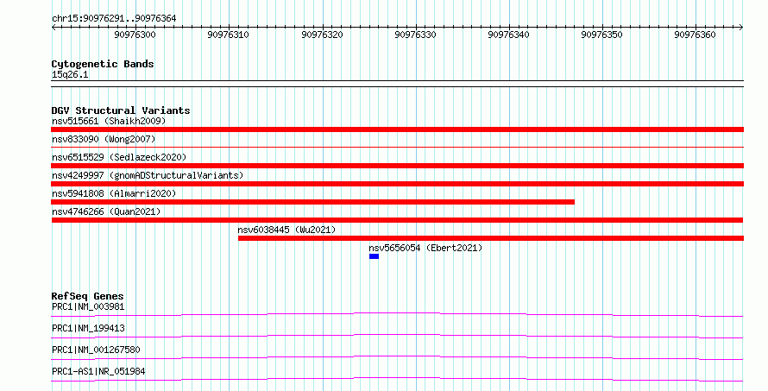Click ruler position 90976360
The width and height of the screenshot is (768, 391).
(695, 35)
